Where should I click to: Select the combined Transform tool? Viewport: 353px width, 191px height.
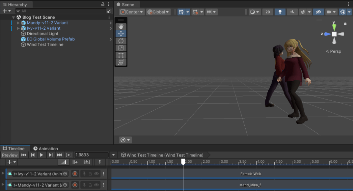(x=121, y=62)
